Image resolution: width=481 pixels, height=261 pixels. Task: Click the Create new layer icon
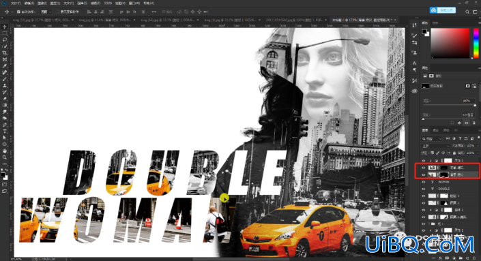tap(467, 258)
